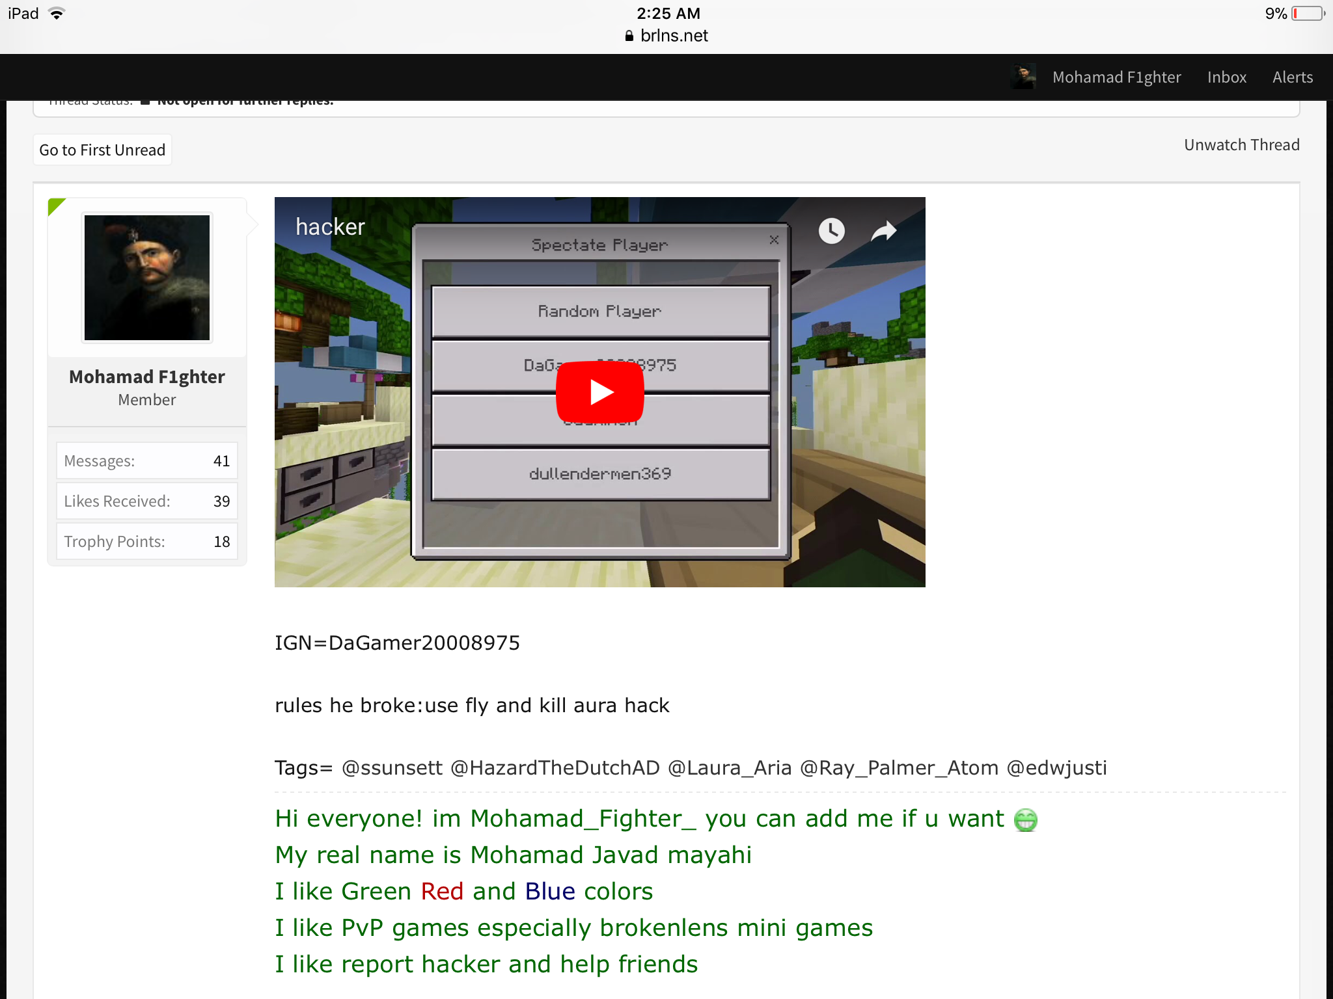The image size is (1333, 999).
Task: Open Trophy Points count 18
Action: click(221, 542)
